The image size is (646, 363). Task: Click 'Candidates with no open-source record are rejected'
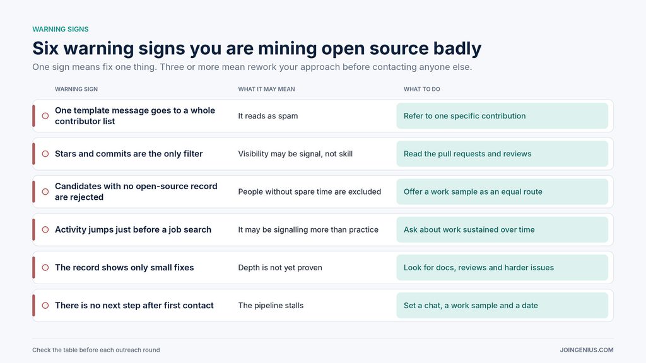pos(136,192)
